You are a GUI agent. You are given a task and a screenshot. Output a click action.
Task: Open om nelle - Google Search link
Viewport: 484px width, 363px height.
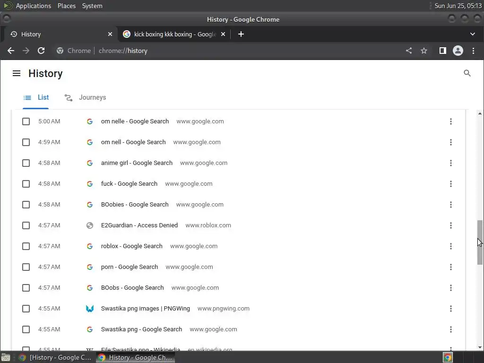click(135, 121)
